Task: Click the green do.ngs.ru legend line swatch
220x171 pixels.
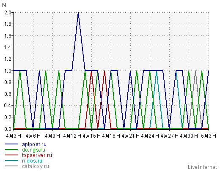Action: click(x=11, y=149)
